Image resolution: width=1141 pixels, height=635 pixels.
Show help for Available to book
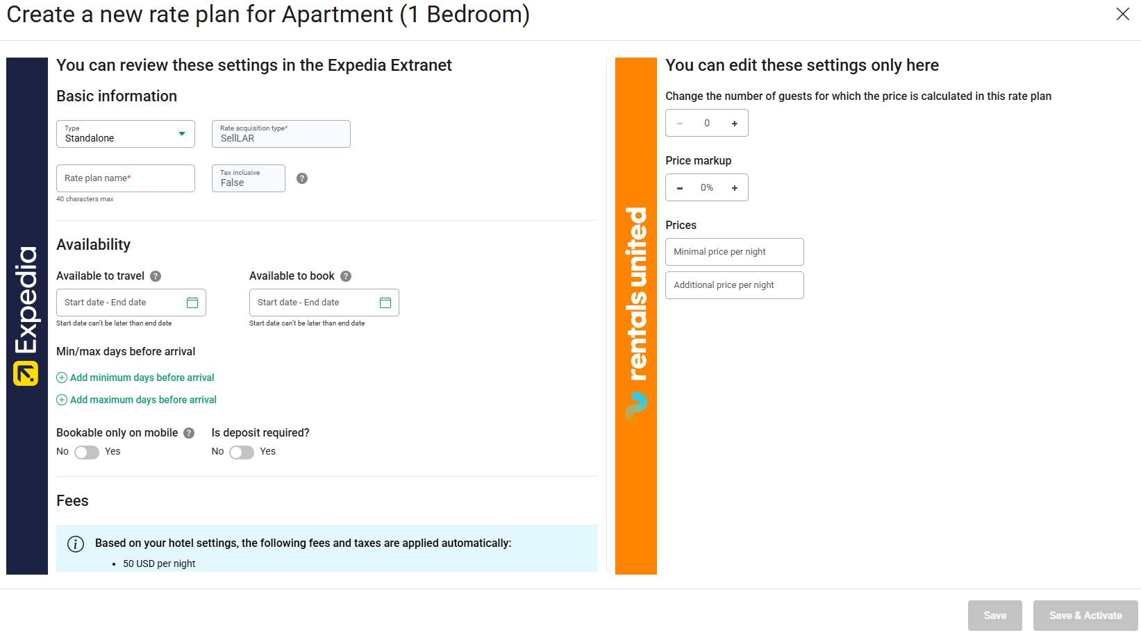point(346,276)
